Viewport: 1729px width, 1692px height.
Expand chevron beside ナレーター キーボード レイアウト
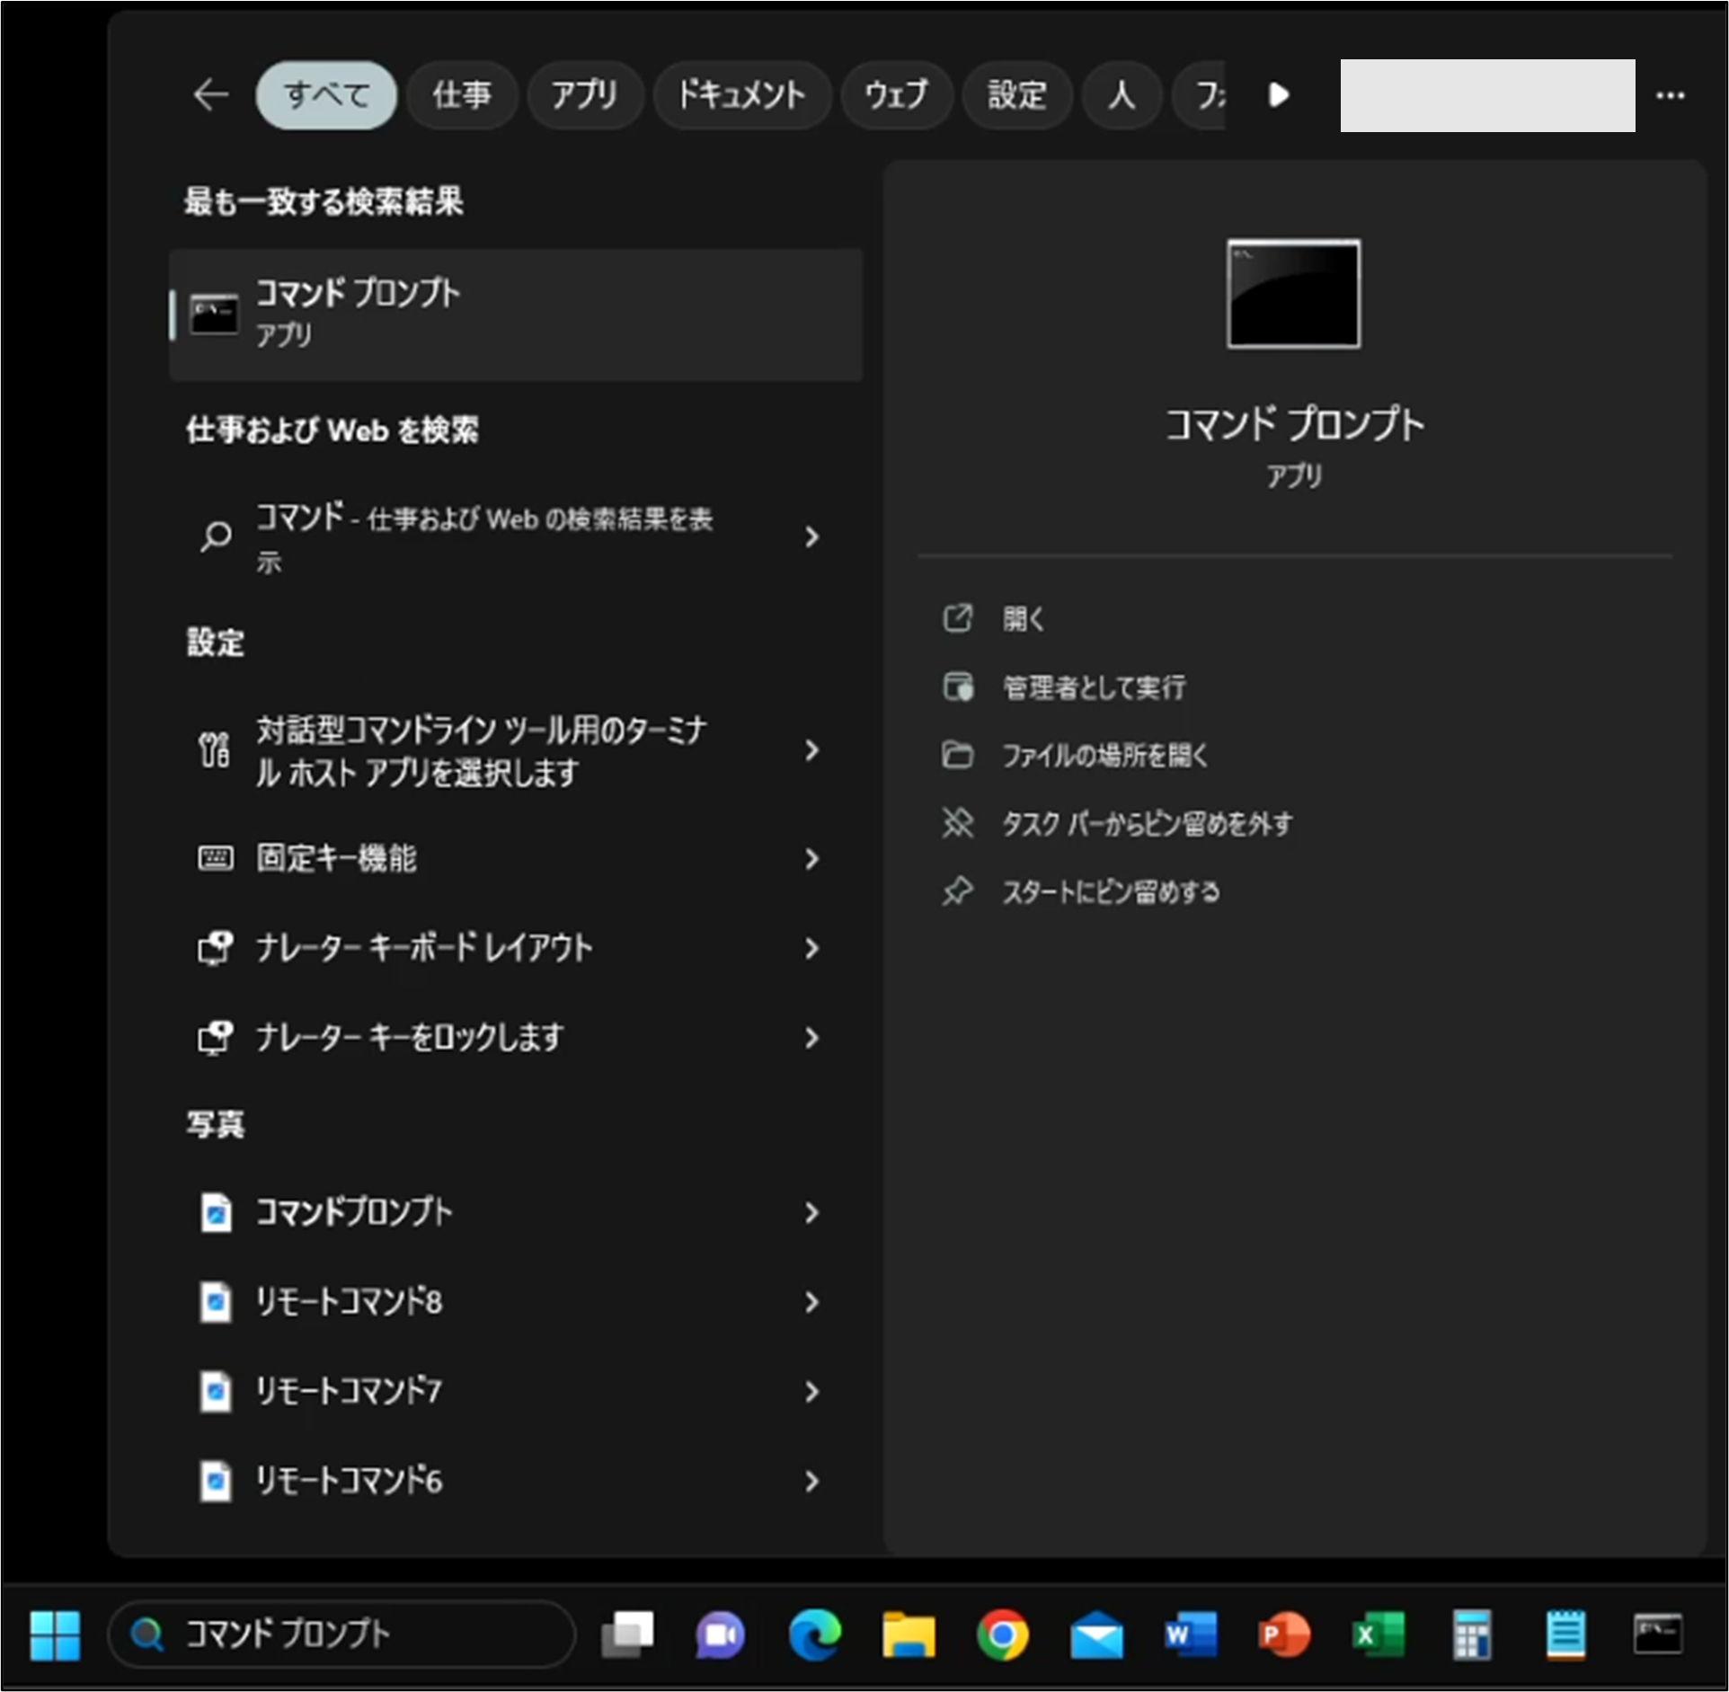[x=811, y=948]
